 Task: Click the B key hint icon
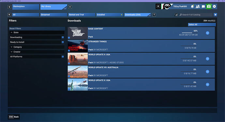(158, 7)
